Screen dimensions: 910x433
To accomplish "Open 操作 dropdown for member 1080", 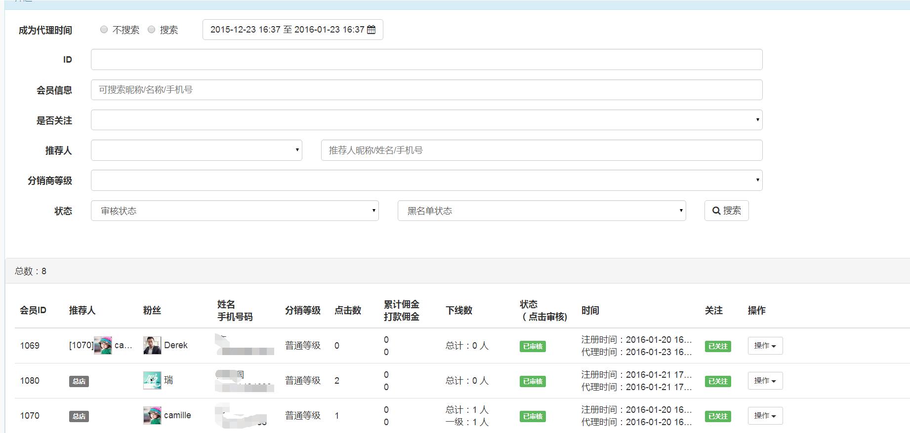I will [765, 381].
